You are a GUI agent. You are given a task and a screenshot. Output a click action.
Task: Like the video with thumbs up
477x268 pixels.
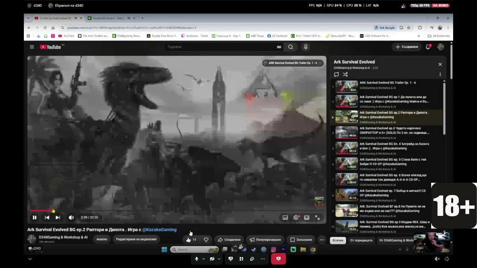pos(192,240)
